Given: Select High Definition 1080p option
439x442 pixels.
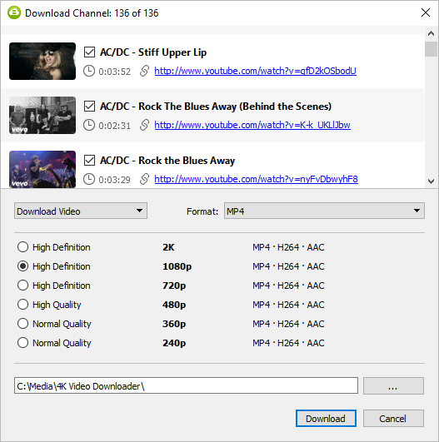Looking at the screenshot, I should tap(22, 266).
